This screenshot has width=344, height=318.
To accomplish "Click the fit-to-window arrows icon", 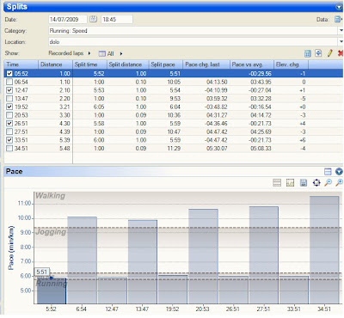I will point(316,182).
